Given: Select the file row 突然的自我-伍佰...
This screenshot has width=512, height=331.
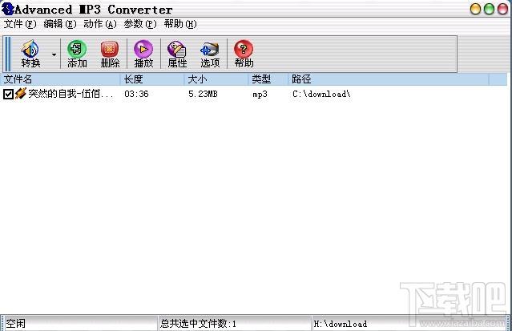Looking at the screenshot, I should [x=253, y=94].
